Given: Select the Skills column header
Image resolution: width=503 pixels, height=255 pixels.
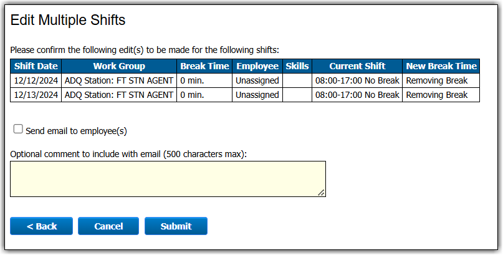Looking at the screenshot, I should pyautogui.click(x=297, y=66).
